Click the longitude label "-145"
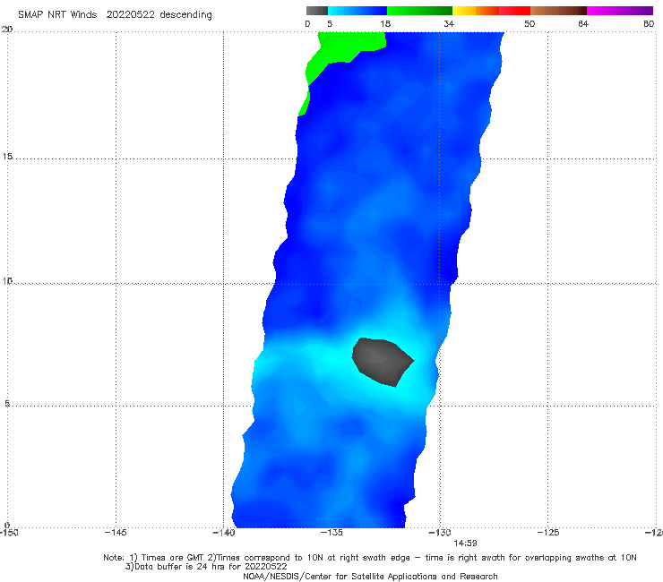 click(x=116, y=533)
